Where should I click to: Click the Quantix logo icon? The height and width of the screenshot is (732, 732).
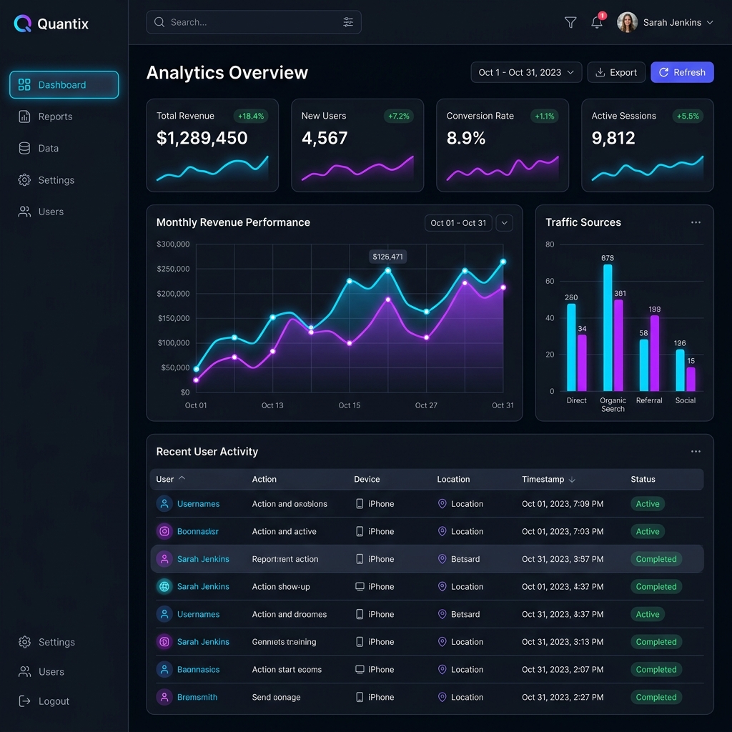point(22,24)
